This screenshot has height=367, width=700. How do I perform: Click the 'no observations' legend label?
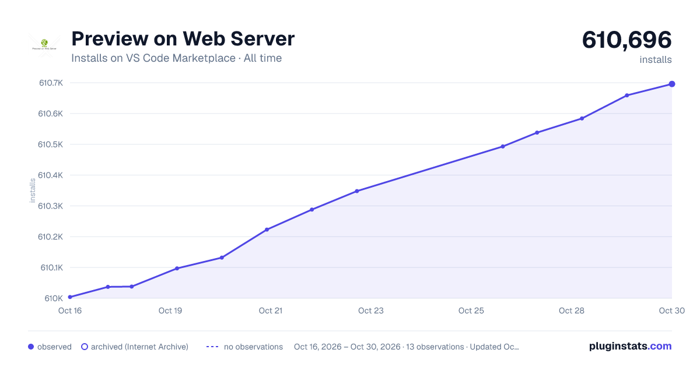coord(253,347)
